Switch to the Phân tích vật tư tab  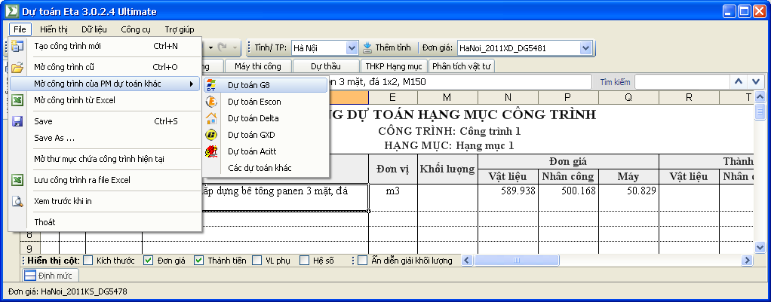click(x=462, y=66)
